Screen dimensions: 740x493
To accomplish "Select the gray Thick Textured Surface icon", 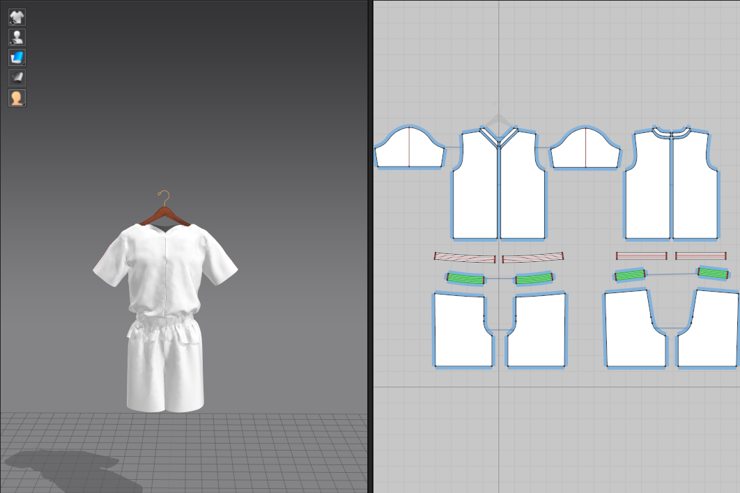I will tap(16, 77).
